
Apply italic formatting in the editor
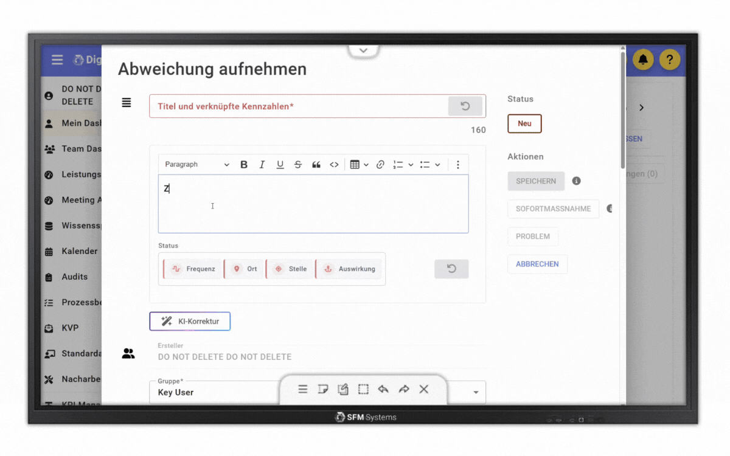pyautogui.click(x=262, y=165)
